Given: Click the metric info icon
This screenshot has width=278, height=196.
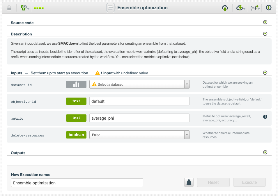Looking at the screenshot, I should pos(265,117).
